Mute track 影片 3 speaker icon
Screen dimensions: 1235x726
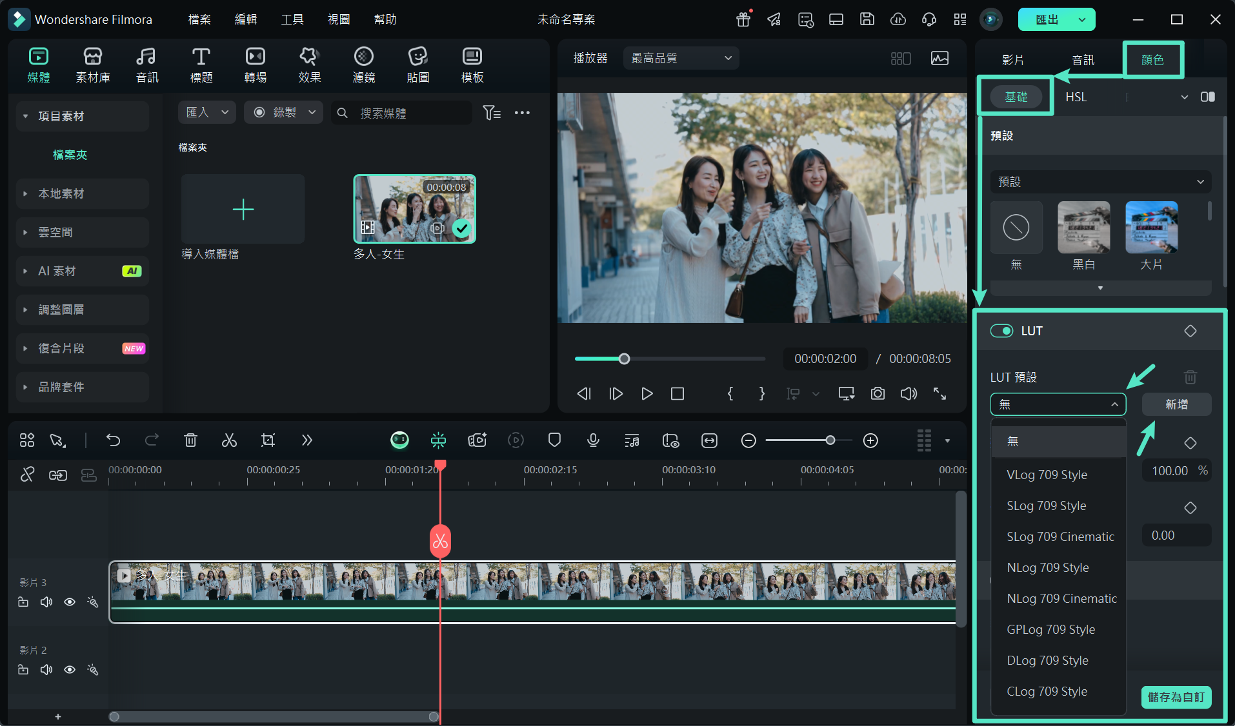[46, 602]
